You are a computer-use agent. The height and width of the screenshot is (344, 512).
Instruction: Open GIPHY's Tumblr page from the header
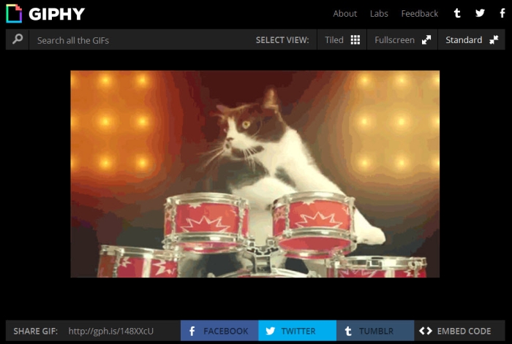point(457,13)
